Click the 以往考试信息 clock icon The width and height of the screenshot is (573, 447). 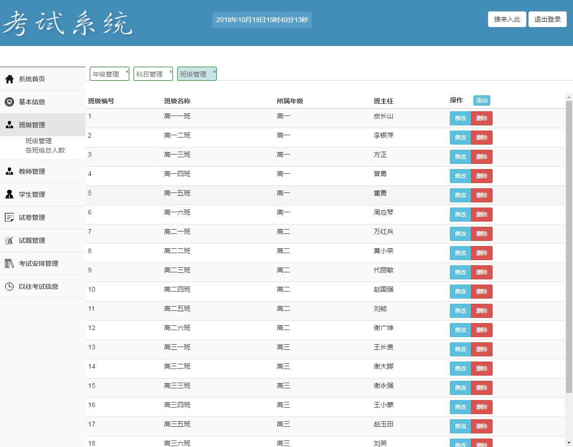point(9,286)
